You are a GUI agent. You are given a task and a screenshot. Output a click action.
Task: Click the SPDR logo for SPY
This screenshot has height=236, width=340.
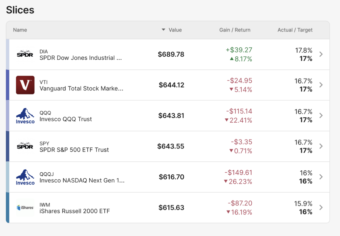coord(25,146)
